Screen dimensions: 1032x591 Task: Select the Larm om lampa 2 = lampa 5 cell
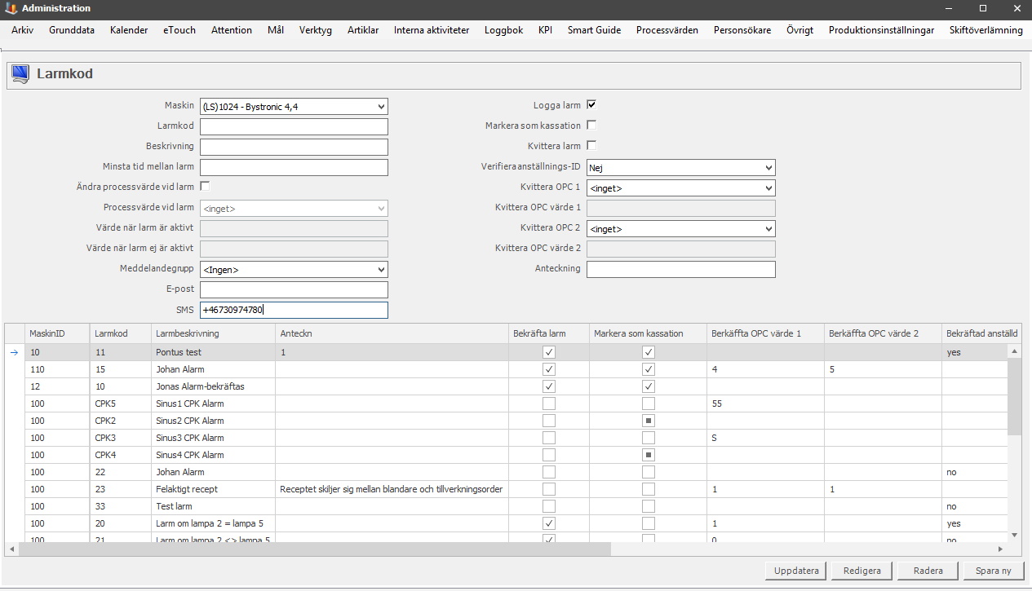point(213,523)
